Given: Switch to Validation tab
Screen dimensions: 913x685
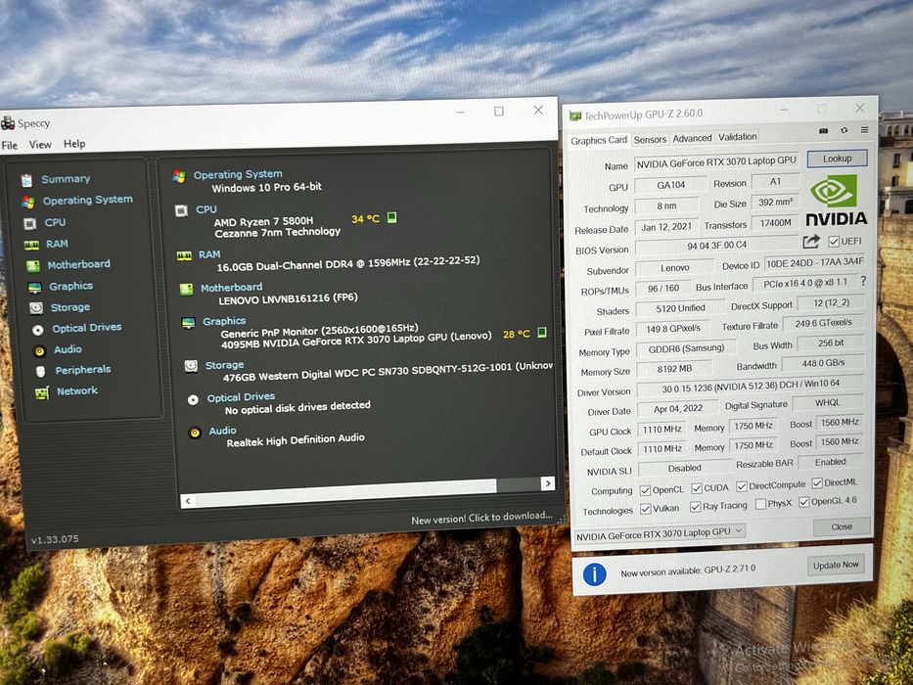Looking at the screenshot, I should (738, 137).
